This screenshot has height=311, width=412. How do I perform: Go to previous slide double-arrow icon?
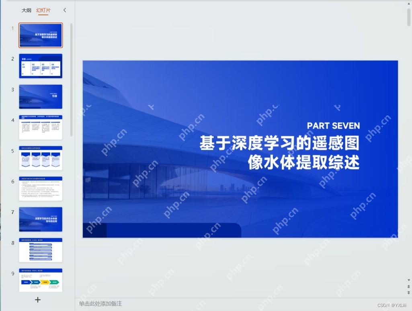tap(409, 286)
